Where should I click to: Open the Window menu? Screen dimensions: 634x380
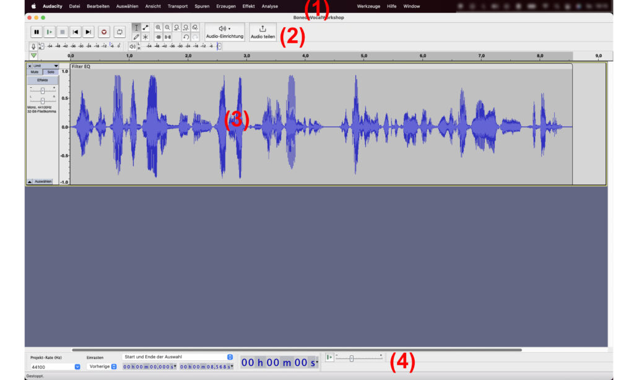[411, 6]
